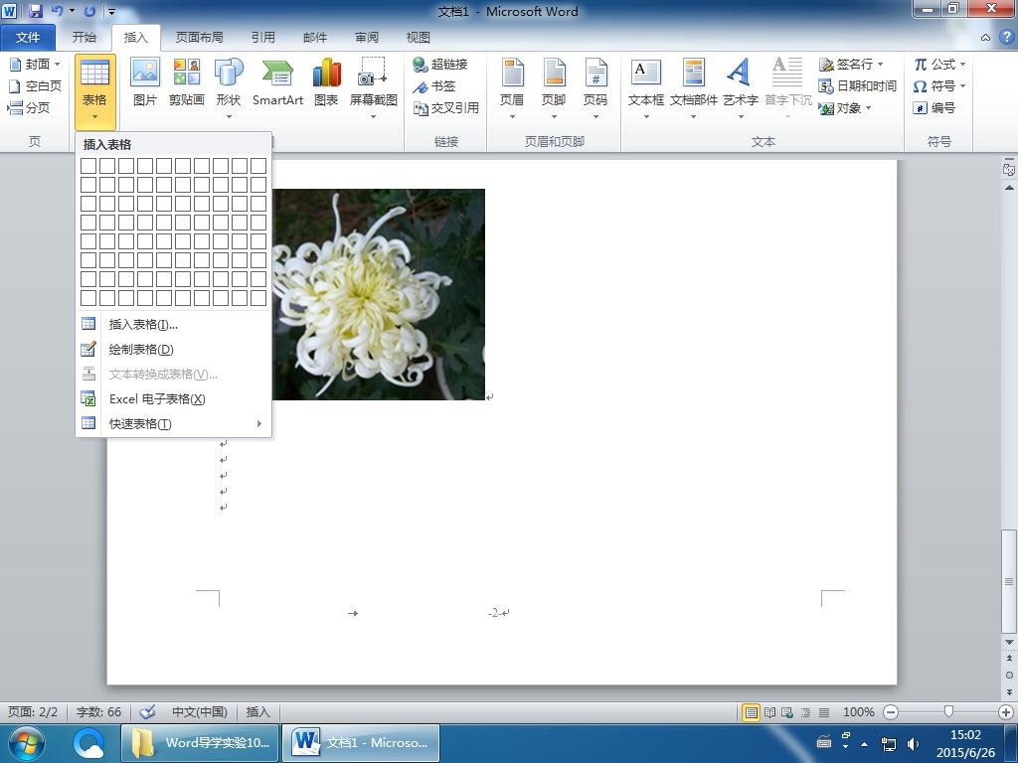The image size is (1018, 763).
Task: Click the 书签 bookmark icon
Action: click(433, 86)
